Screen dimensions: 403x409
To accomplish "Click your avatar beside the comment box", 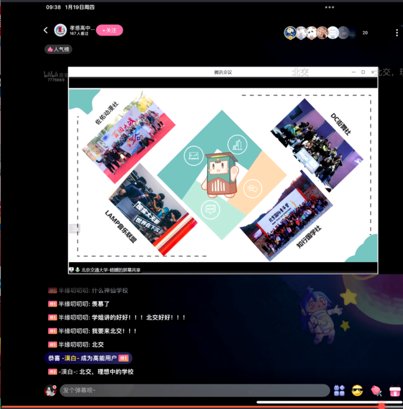I will click(51, 390).
